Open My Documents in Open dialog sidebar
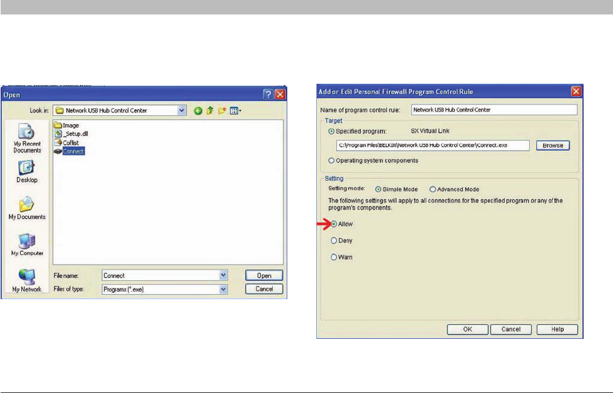Screen dimensions: 613x393 coord(26,208)
